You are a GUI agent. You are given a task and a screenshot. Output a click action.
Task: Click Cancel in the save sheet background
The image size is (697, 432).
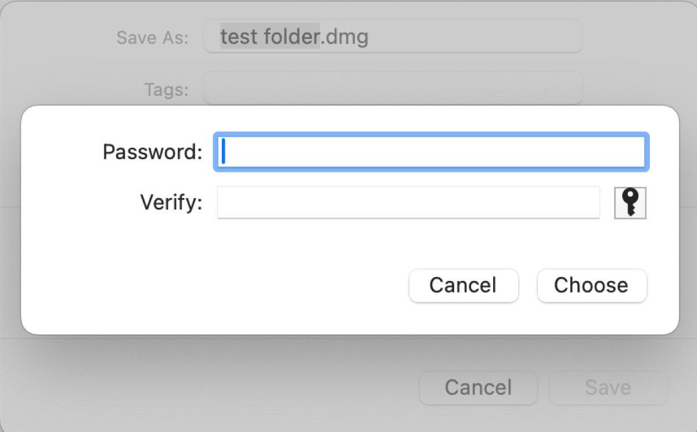[478, 388]
